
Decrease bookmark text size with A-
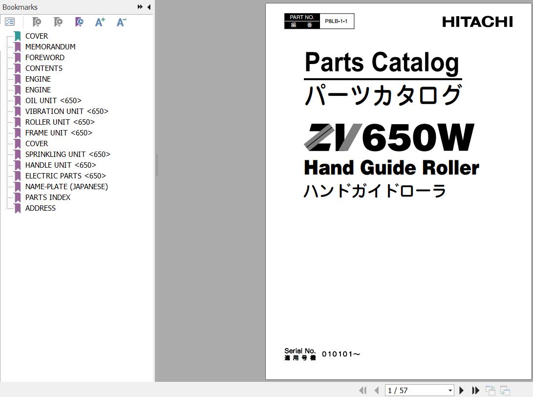121,22
